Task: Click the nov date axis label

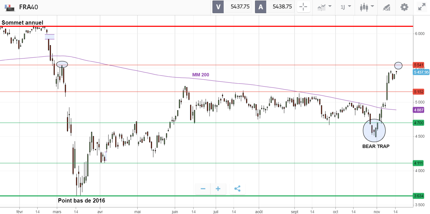Action: tap(377, 211)
